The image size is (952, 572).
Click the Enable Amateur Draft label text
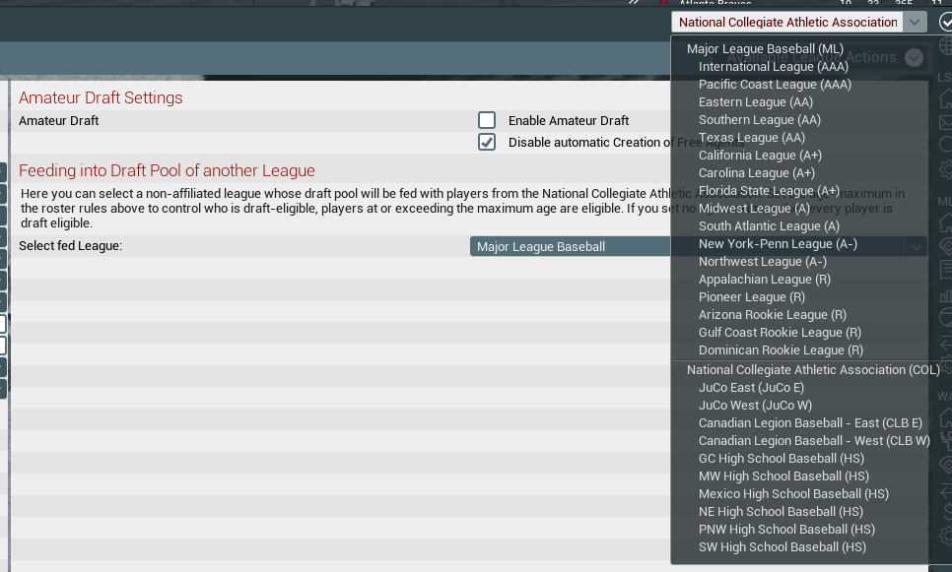point(569,121)
